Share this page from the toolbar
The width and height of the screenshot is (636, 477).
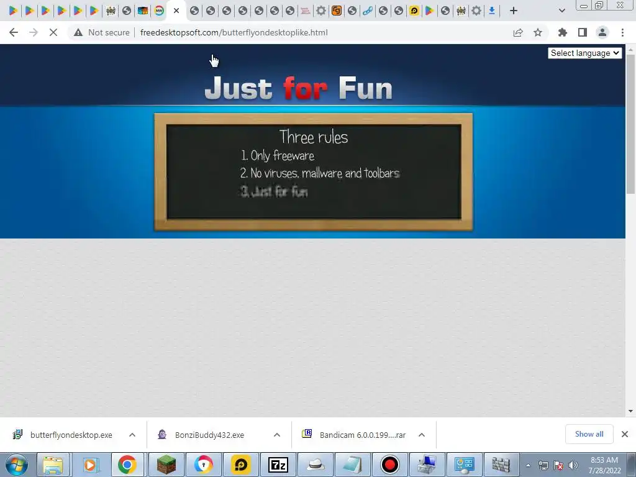pos(518,32)
